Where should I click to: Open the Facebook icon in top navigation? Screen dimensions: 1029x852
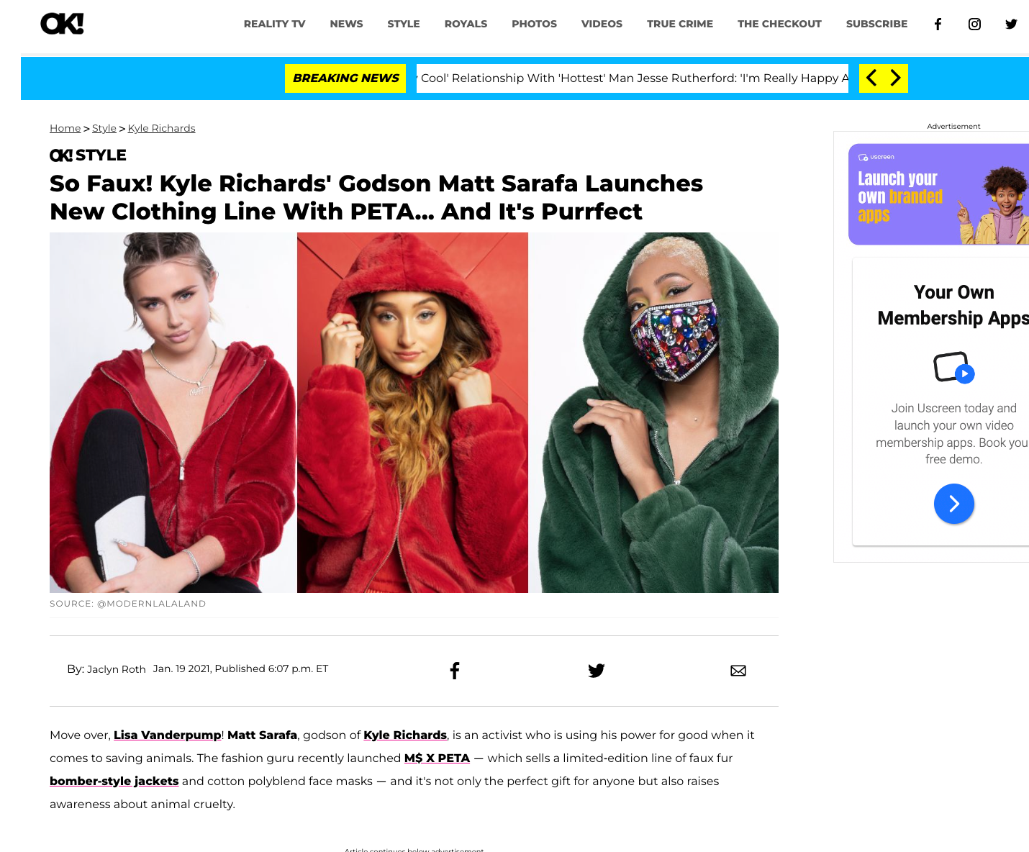[938, 24]
